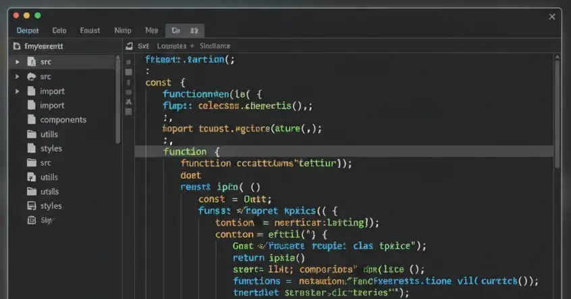Click the file icon of the expandable import row
Screen dimensions: 571x299
[x=32, y=91]
